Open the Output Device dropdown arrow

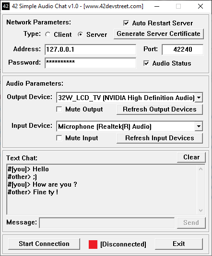tap(199, 98)
